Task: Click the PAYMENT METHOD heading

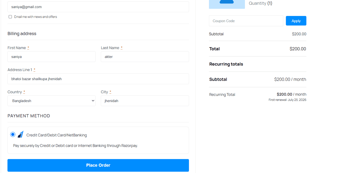Action: coord(29,116)
